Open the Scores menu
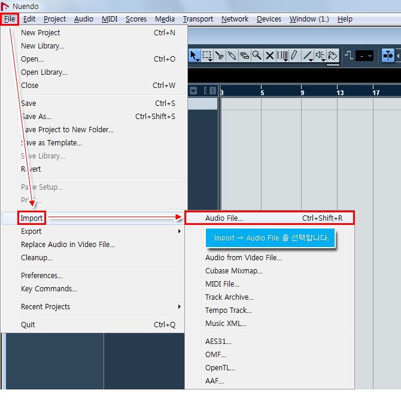401x402 pixels. pyautogui.click(x=136, y=19)
